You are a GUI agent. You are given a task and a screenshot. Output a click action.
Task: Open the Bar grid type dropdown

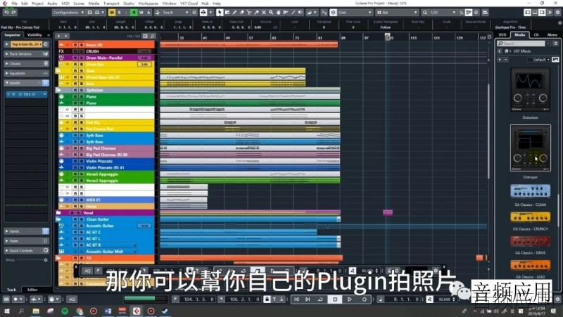(397, 12)
